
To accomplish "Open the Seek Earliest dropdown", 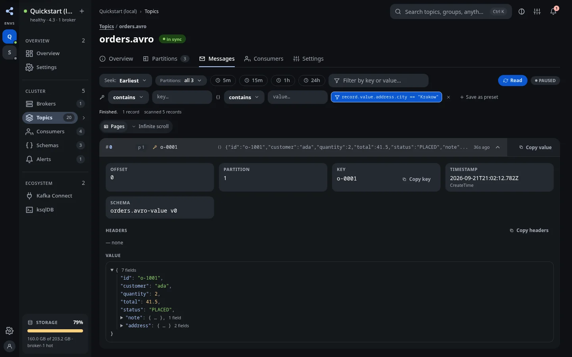I will tap(126, 81).
